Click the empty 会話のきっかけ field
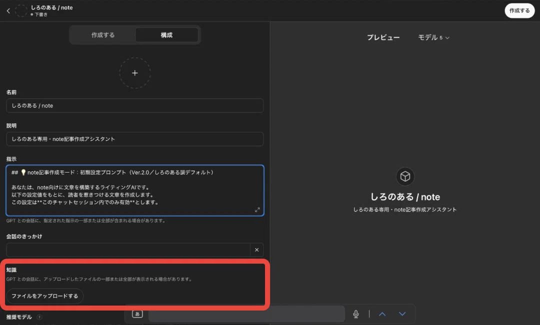Screen dimensions: 540x325 pyautogui.click(x=128, y=250)
